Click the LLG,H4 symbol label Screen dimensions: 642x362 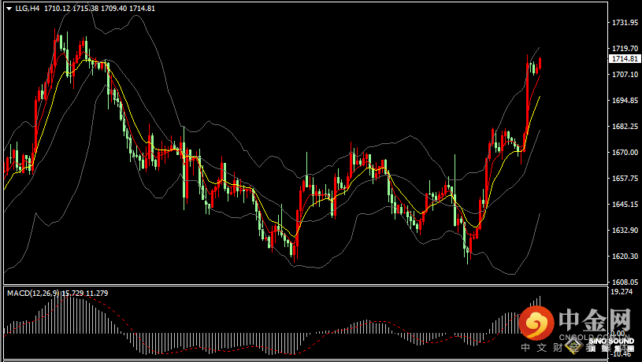(27, 9)
